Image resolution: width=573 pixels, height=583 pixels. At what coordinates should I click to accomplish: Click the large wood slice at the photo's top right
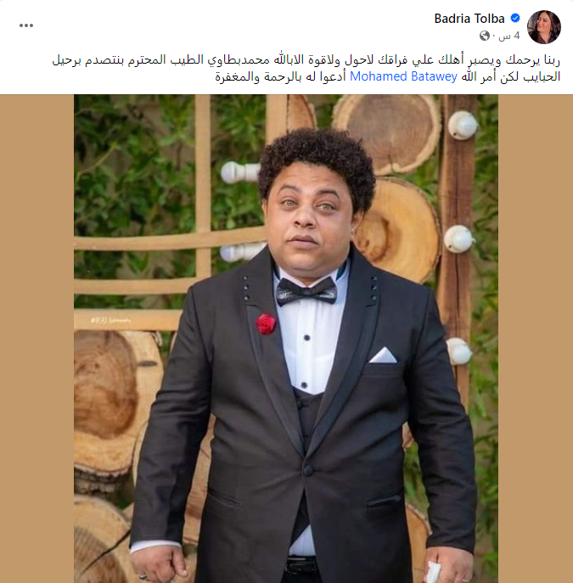(x=389, y=131)
